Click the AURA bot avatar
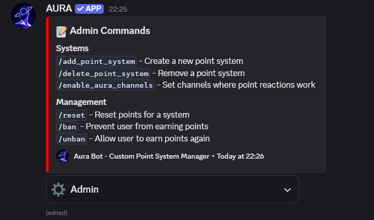The image size is (374, 220). [23, 16]
